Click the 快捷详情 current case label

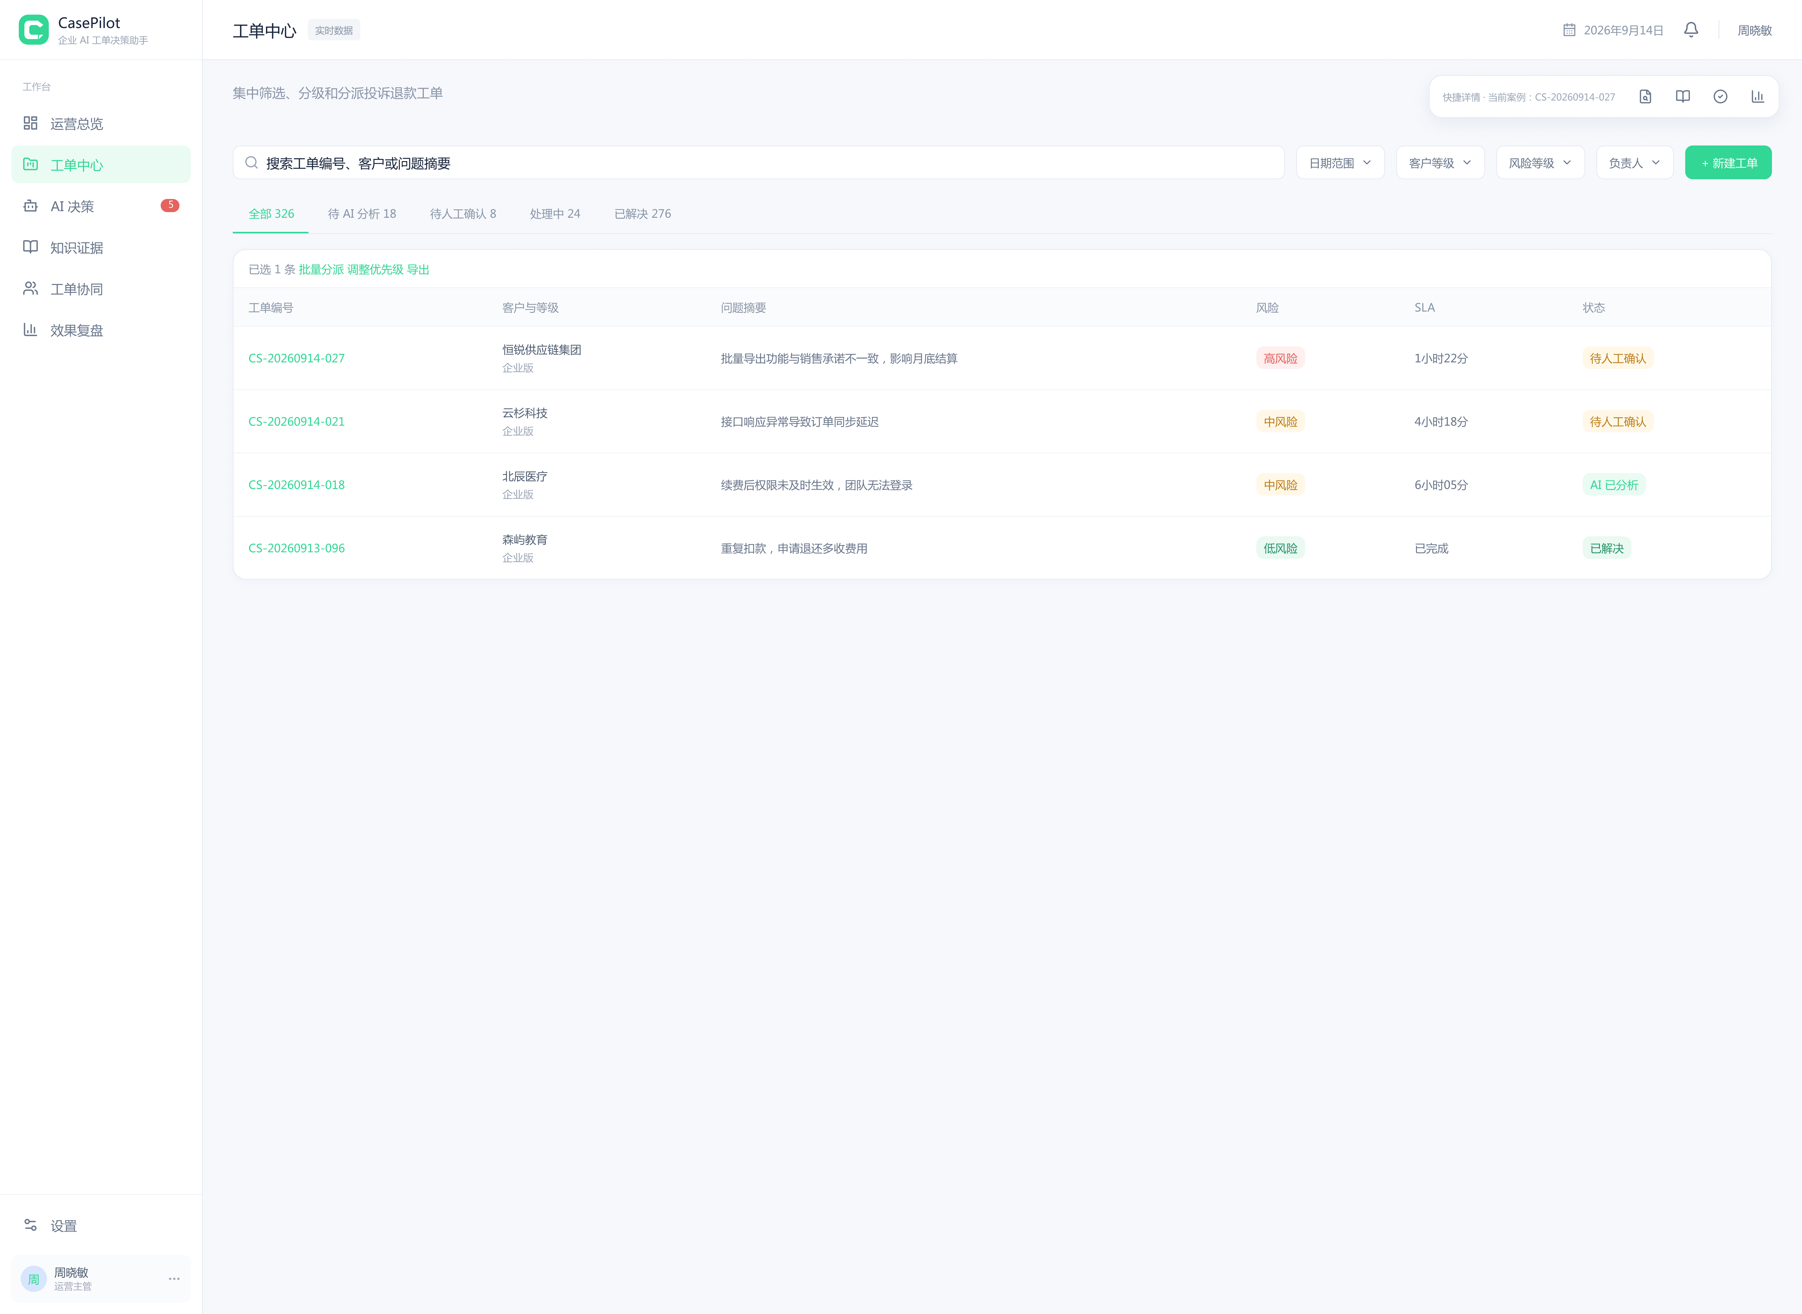(x=1529, y=97)
